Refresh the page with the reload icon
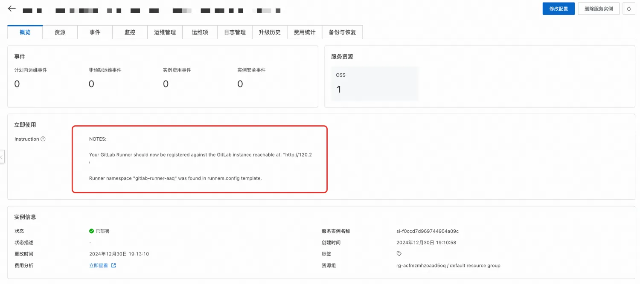 pos(629,9)
